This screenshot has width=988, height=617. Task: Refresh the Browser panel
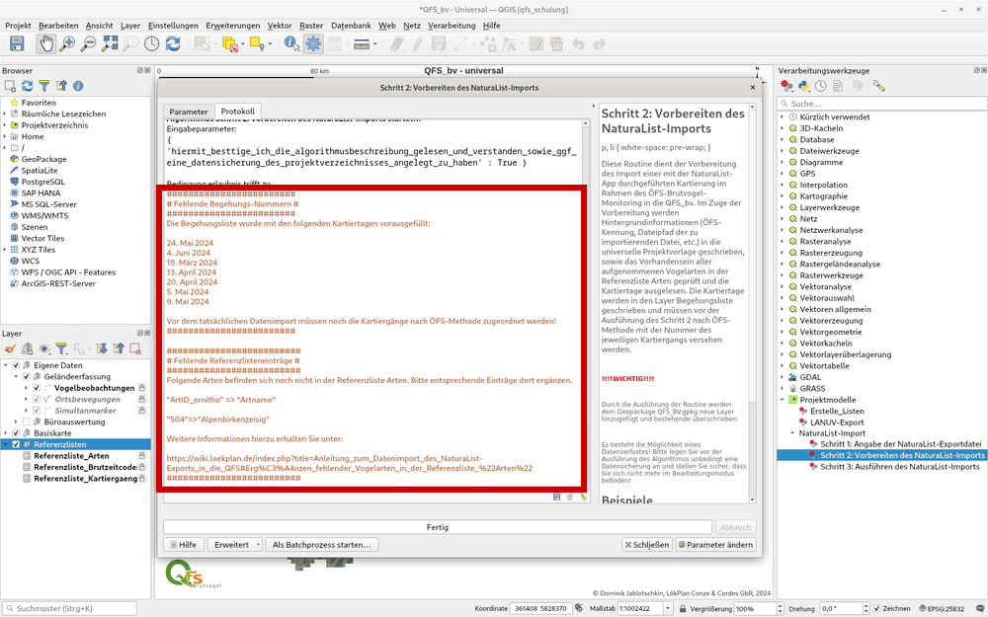[27, 86]
